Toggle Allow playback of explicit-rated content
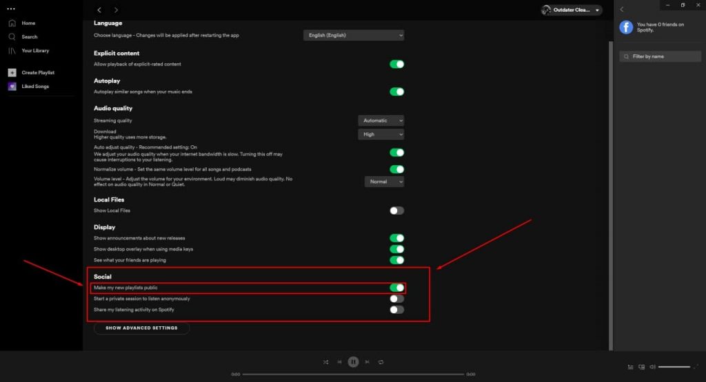706x382 pixels. point(396,64)
